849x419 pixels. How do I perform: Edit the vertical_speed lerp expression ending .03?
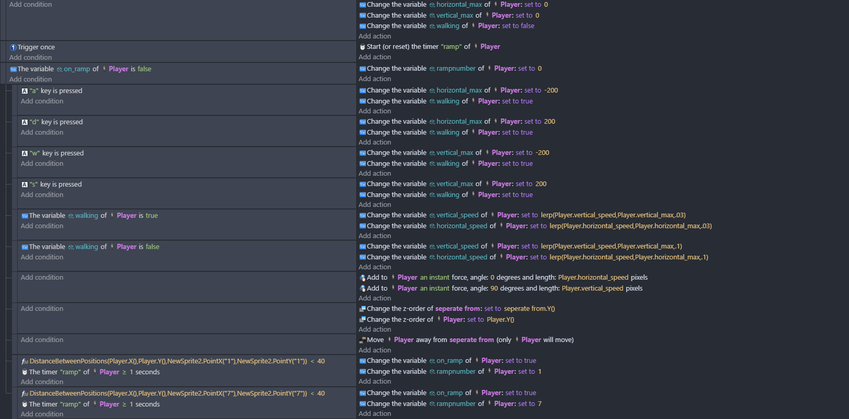coord(613,215)
